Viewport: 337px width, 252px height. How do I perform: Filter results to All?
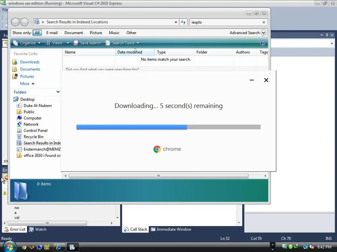[37, 33]
